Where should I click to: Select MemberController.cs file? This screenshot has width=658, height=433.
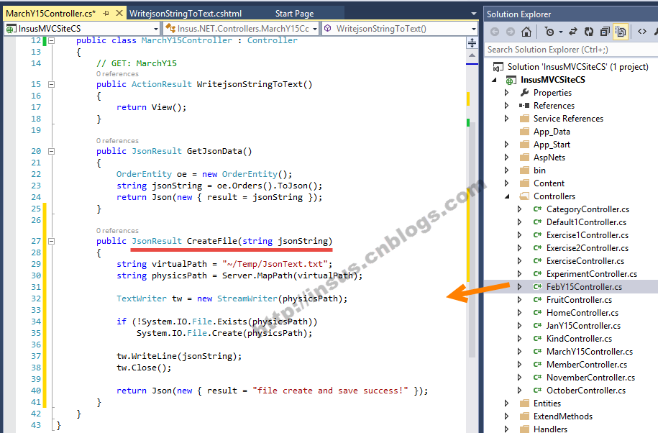click(587, 365)
